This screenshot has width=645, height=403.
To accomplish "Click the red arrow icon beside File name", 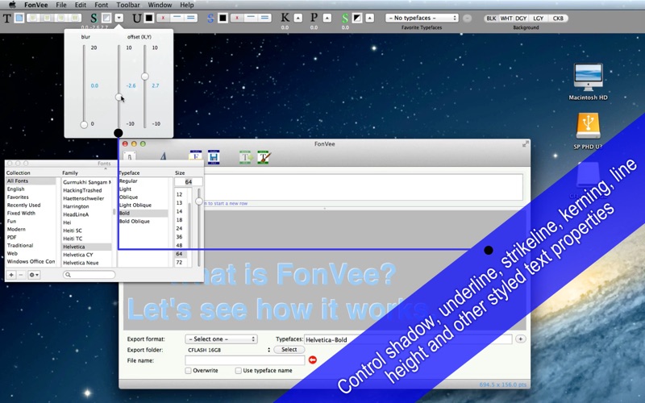I will (313, 359).
